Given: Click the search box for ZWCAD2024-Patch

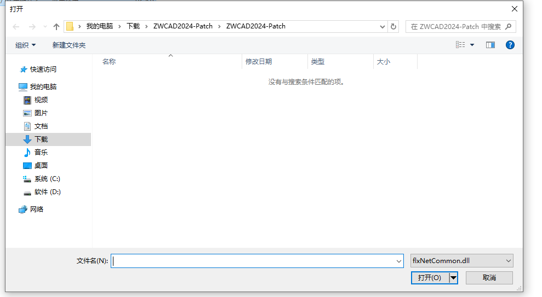Looking at the screenshot, I should pos(455,26).
